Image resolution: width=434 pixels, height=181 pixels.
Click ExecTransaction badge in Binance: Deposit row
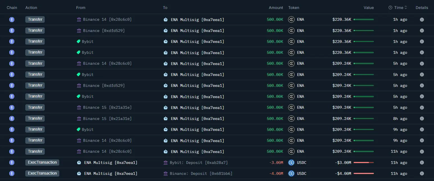click(42, 173)
